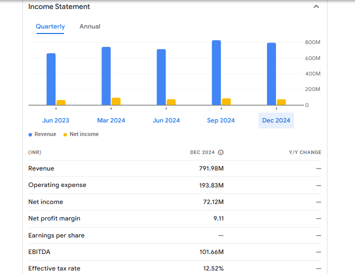This screenshot has width=355, height=274.
Task: Collapse the Income Statement section chevron
Action: tap(315, 7)
